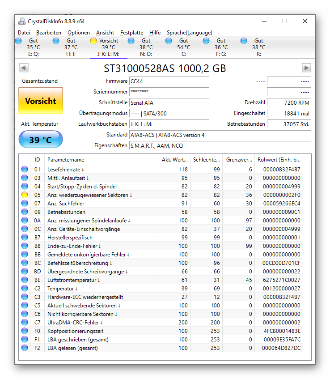This screenshot has height=379, width=330.
Task: Click the Eigenschaften field S.M.A.R.T., AAM, NCQ
Action: click(x=220, y=146)
